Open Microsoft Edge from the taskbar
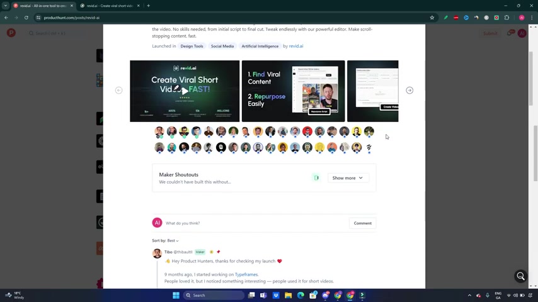 click(300, 295)
